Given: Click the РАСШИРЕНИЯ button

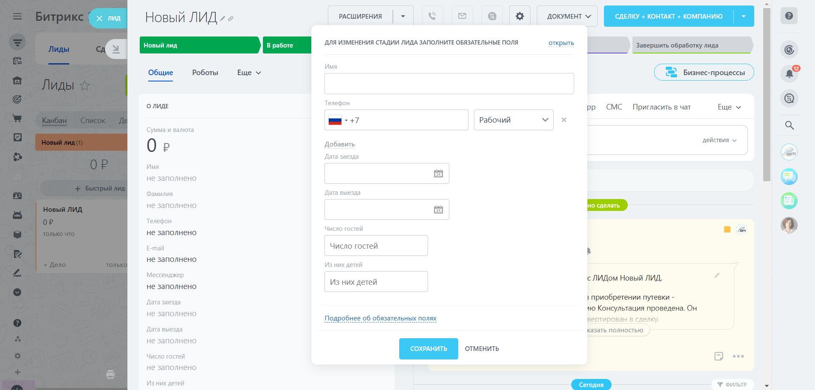Looking at the screenshot, I should pos(360,16).
